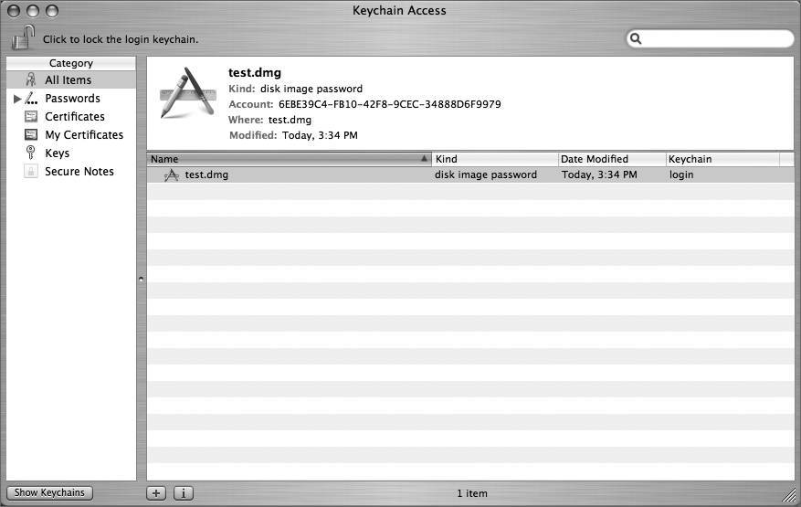Click the Where value 'test.dmg'
Image resolution: width=801 pixels, height=507 pixels.
pyautogui.click(x=290, y=120)
